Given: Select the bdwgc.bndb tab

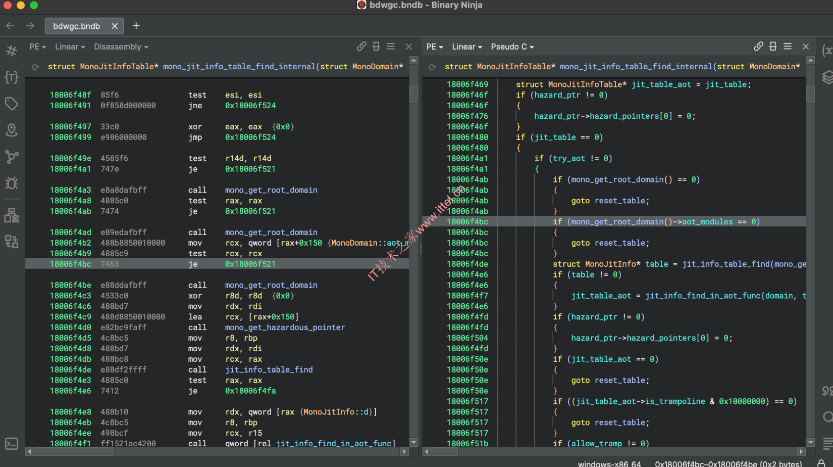Looking at the screenshot, I should [77, 26].
